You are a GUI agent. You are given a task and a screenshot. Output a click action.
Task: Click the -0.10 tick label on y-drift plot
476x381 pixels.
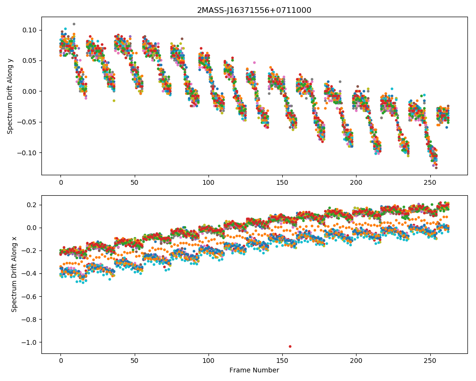[x=27, y=153]
